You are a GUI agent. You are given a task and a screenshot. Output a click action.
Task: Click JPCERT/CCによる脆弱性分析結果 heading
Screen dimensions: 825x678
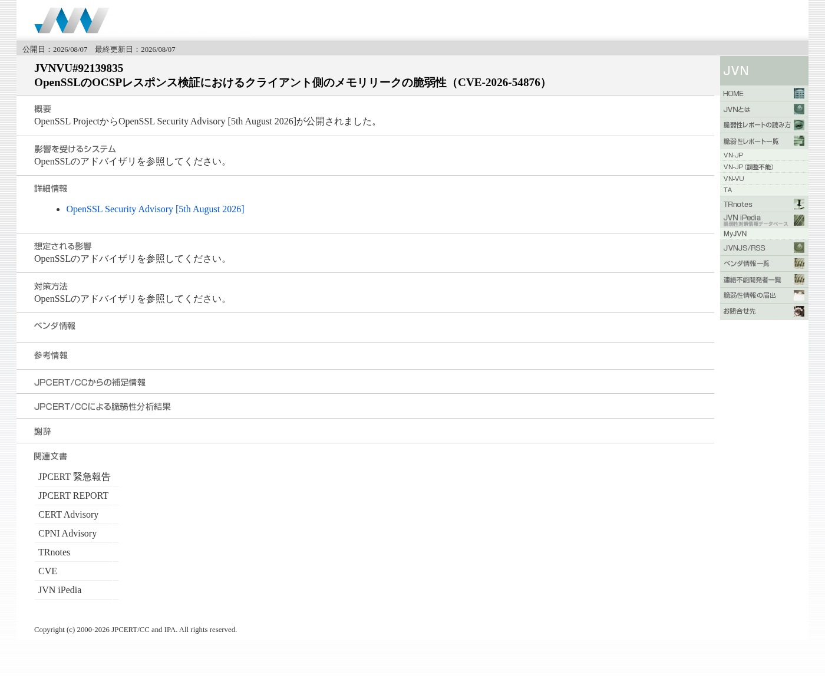coord(103,407)
